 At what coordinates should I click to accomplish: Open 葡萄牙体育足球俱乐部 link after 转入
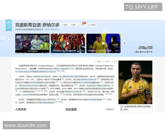point(72,76)
